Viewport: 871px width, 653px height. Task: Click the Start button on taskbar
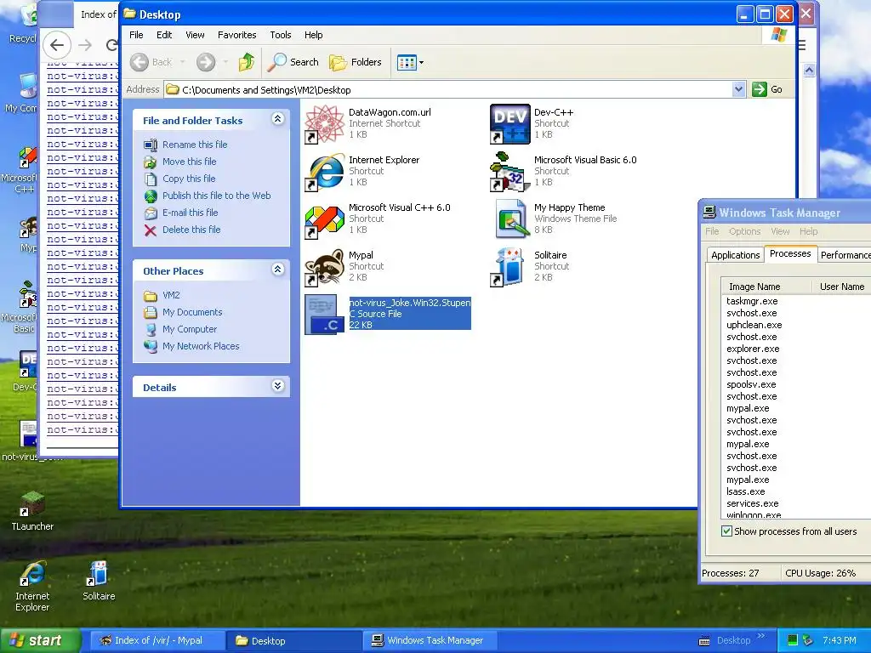pyautogui.click(x=40, y=640)
